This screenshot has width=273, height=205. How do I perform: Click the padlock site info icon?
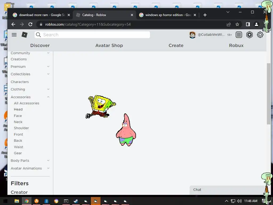(41, 24)
